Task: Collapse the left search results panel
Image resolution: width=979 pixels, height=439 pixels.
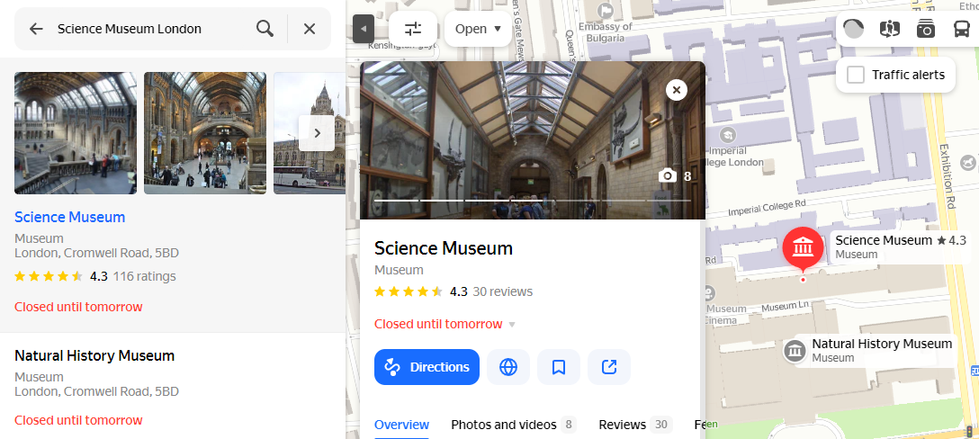Action: coord(364,29)
